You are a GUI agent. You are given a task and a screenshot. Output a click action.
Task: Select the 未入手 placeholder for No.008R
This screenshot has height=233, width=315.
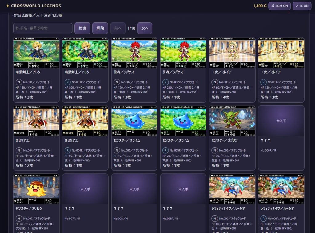pos(183,189)
